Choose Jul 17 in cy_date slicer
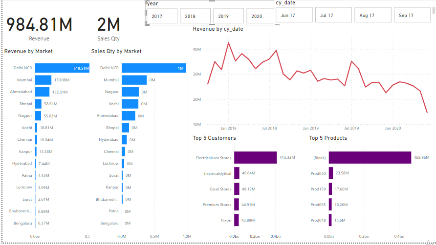The width and height of the screenshot is (436, 245). [x=333, y=15]
